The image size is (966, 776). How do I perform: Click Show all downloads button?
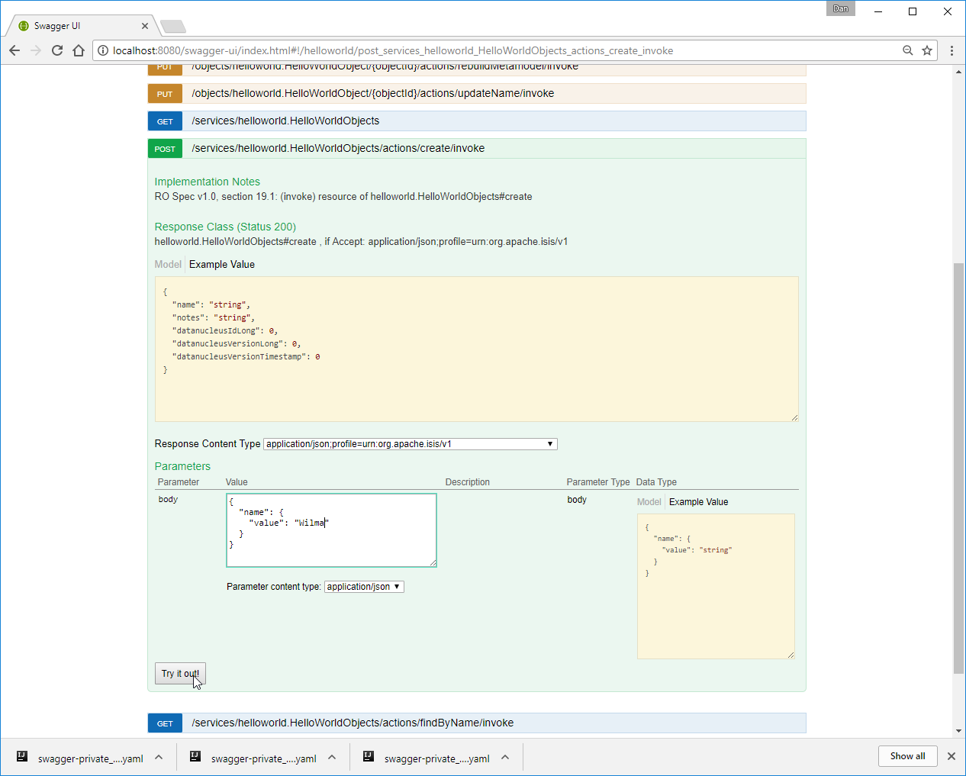(x=907, y=756)
